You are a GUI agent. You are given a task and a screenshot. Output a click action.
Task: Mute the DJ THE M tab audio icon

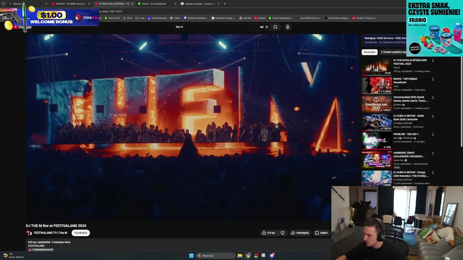click(x=128, y=4)
